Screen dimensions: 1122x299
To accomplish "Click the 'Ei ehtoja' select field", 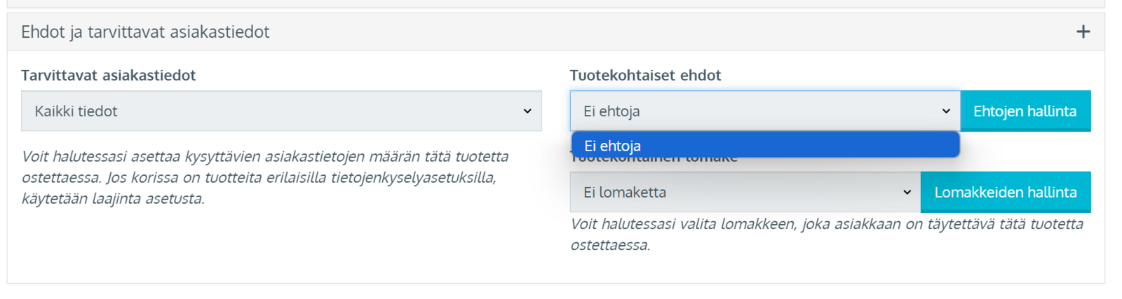I will point(765,111).
